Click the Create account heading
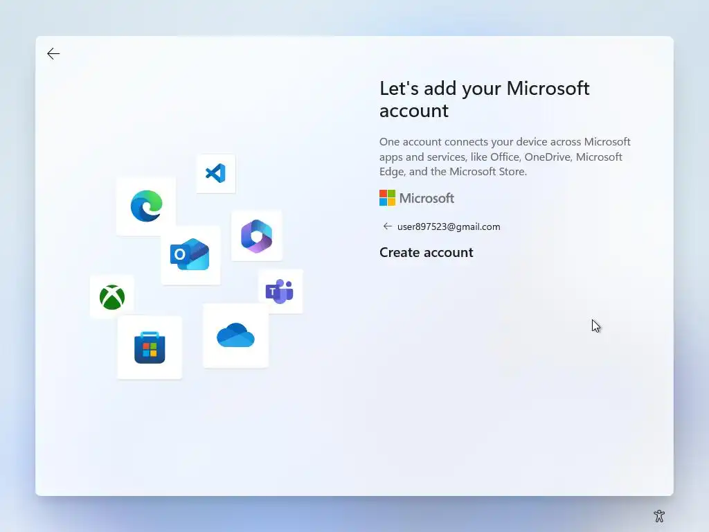The width and height of the screenshot is (709, 532). [426, 252]
